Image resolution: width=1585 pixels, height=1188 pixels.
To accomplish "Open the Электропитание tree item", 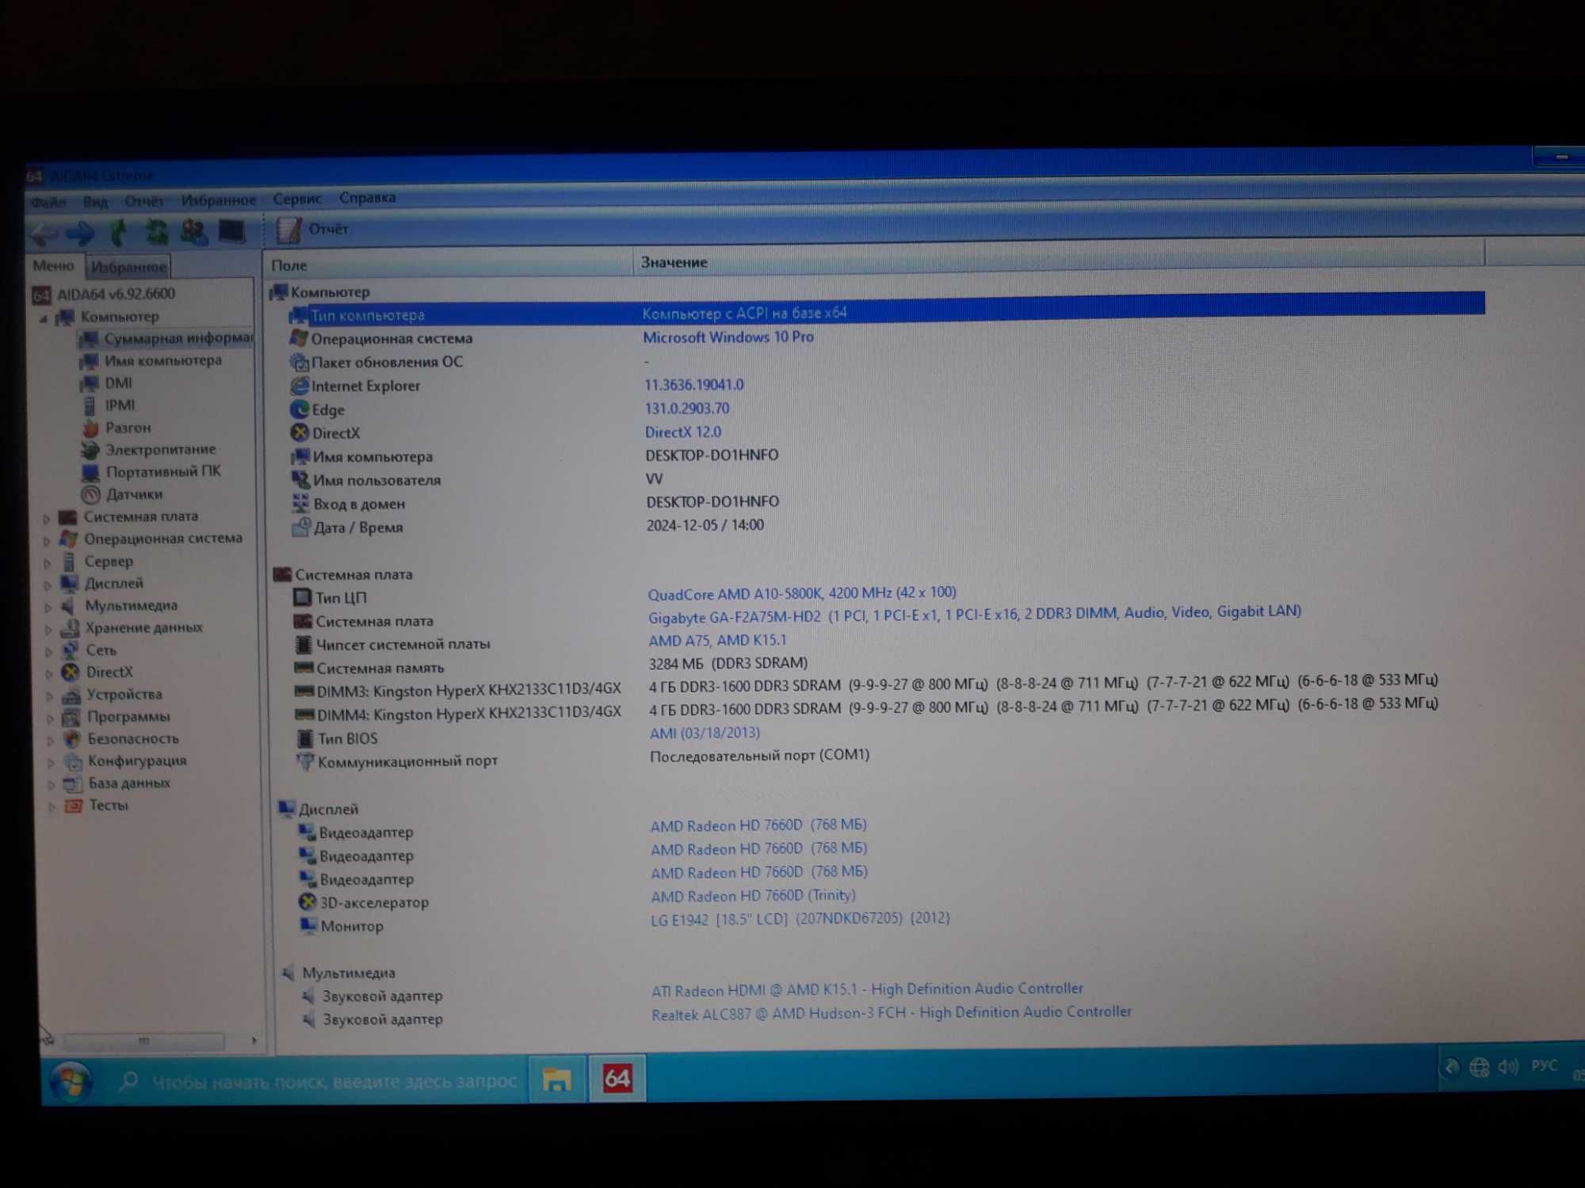I will pyautogui.click(x=161, y=450).
